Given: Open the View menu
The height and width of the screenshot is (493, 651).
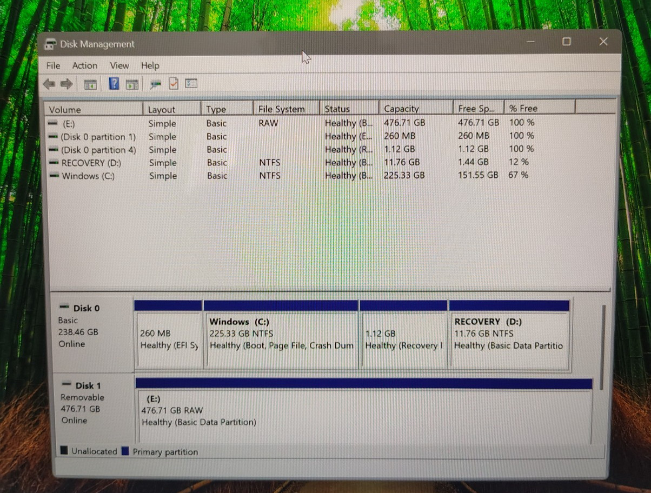Looking at the screenshot, I should [119, 65].
